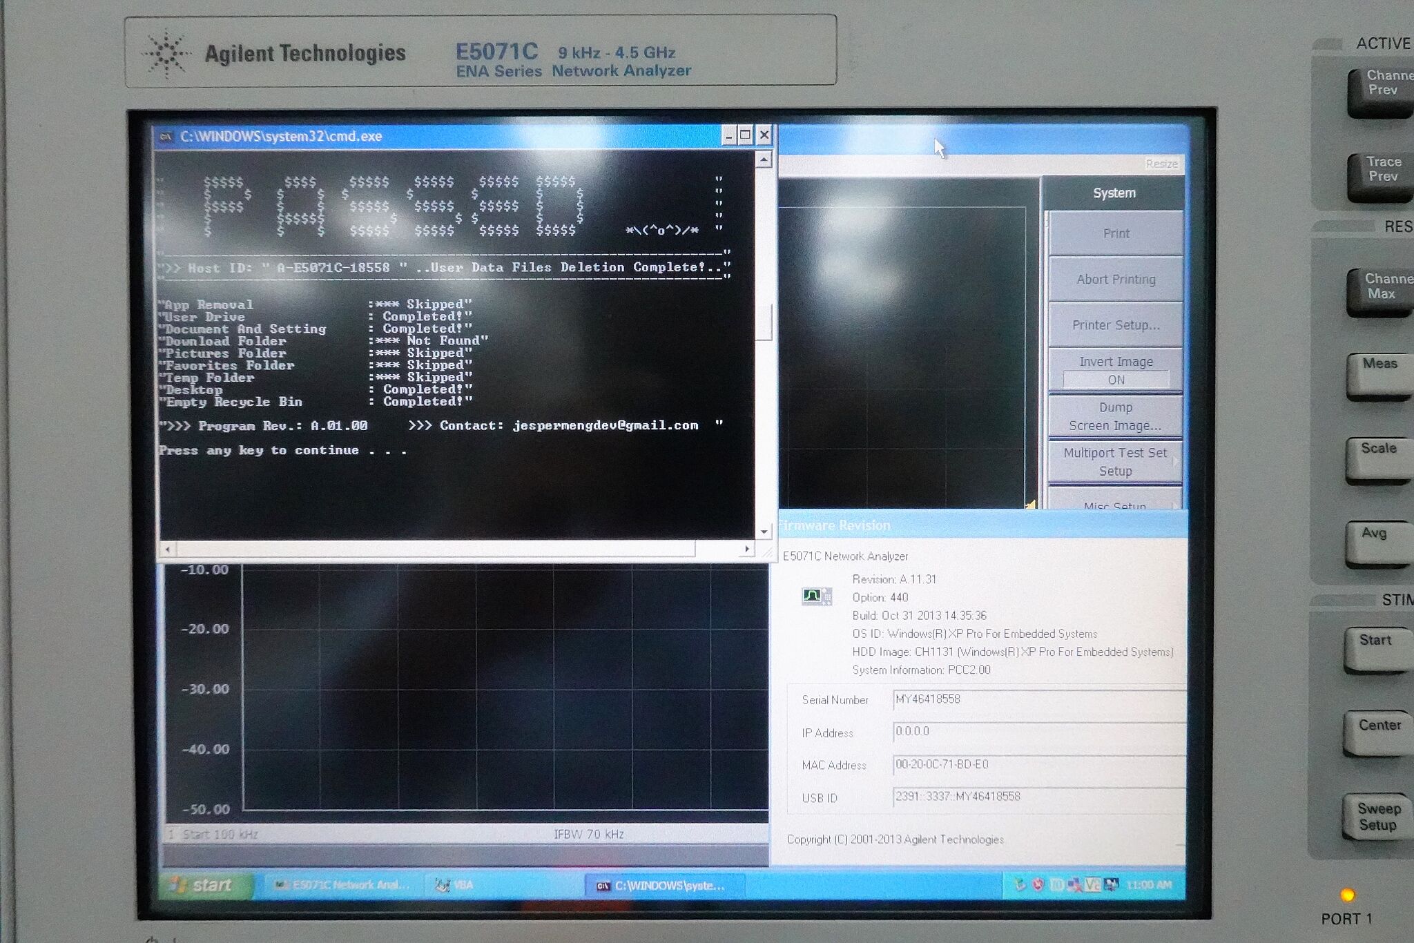The image size is (1414, 943).
Task: Click the cmd vertical scrollbar thumb
Action: (x=764, y=322)
